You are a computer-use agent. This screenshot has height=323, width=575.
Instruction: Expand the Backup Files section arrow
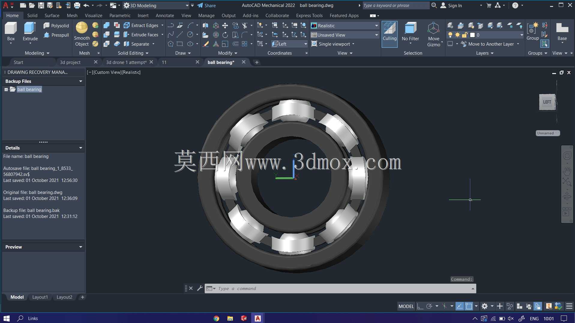click(80, 81)
